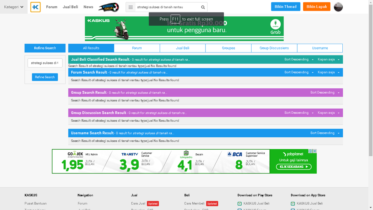Image resolution: width=373 pixels, height=210 pixels.
Task: Switch to the Groupee results tab
Action: tap(228, 48)
